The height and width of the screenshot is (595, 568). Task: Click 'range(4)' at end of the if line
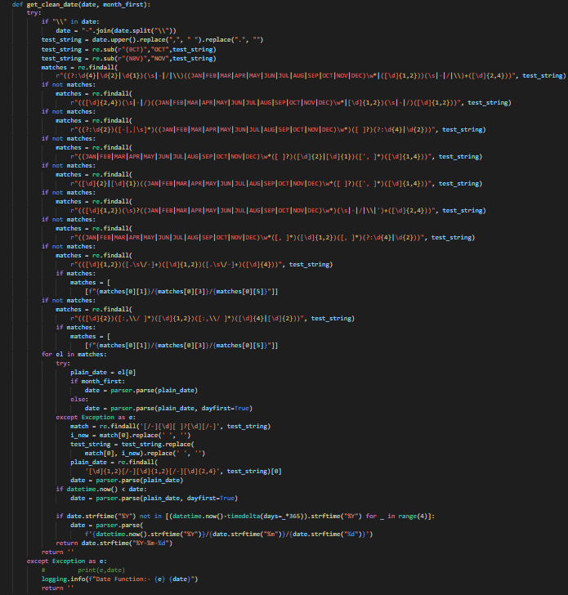pyautogui.click(x=413, y=517)
